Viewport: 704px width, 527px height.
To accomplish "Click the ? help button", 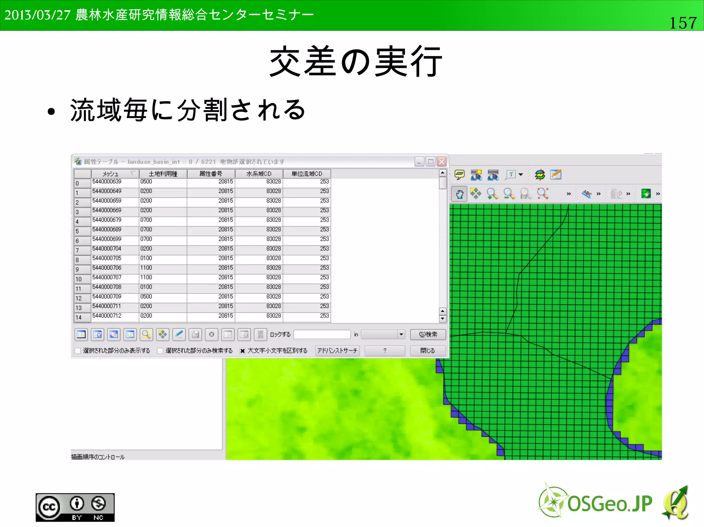I will (385, 351).
